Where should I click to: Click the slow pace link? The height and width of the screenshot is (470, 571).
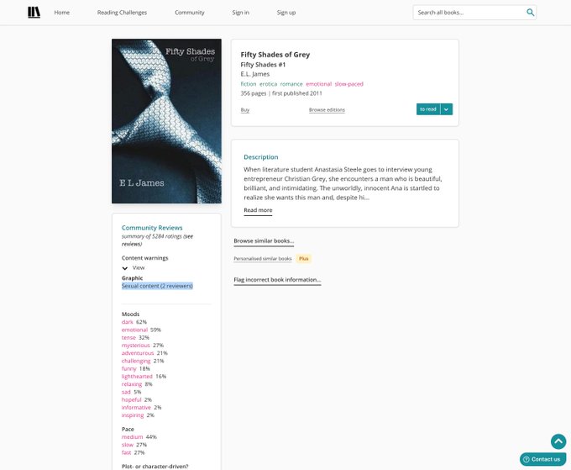(x=128, y=445)
